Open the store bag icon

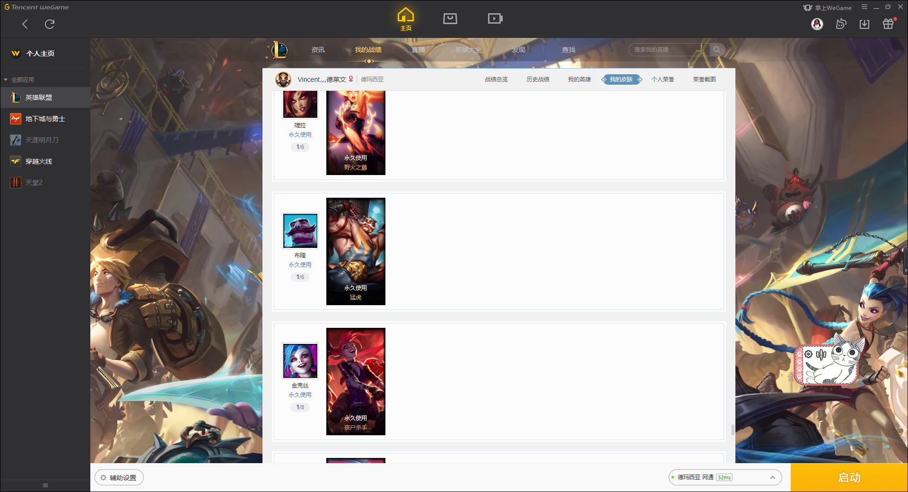tap(450, 18)
